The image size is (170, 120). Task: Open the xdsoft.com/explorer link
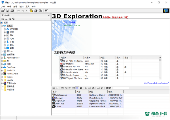156,83
